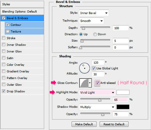The height and width of the screenshot is (130, 151).
Task: Open the Outer Glow settings row
Action: click(x=22, y=85)
